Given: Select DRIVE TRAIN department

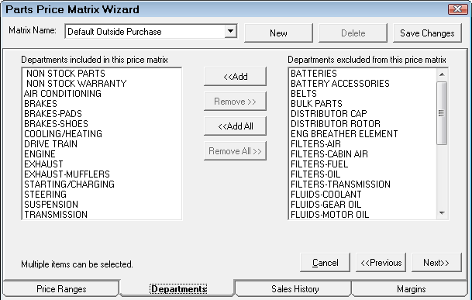Looking at the screenshot, I should coord(102,144).
